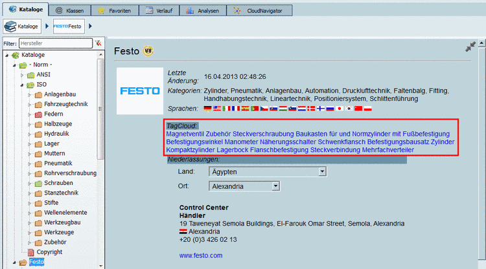The height and width of the screenshot is (269, 486).
Task: Expand arrow after Festo breadcrumb
Action: click(90, 26)
